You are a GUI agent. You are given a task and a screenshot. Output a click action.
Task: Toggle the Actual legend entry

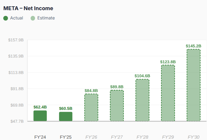coord(13,18)
